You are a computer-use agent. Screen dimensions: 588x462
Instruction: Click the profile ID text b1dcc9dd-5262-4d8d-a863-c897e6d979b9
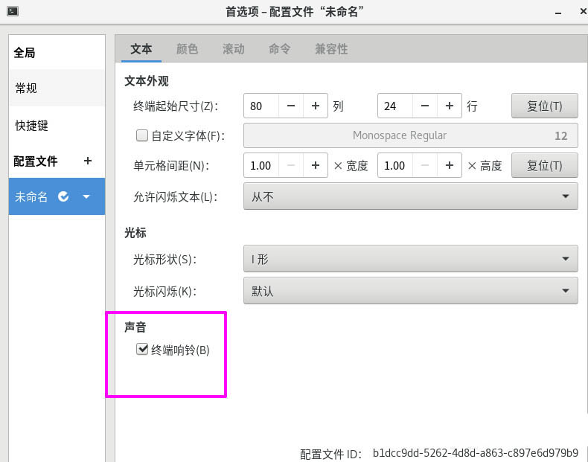pos(476,453)
